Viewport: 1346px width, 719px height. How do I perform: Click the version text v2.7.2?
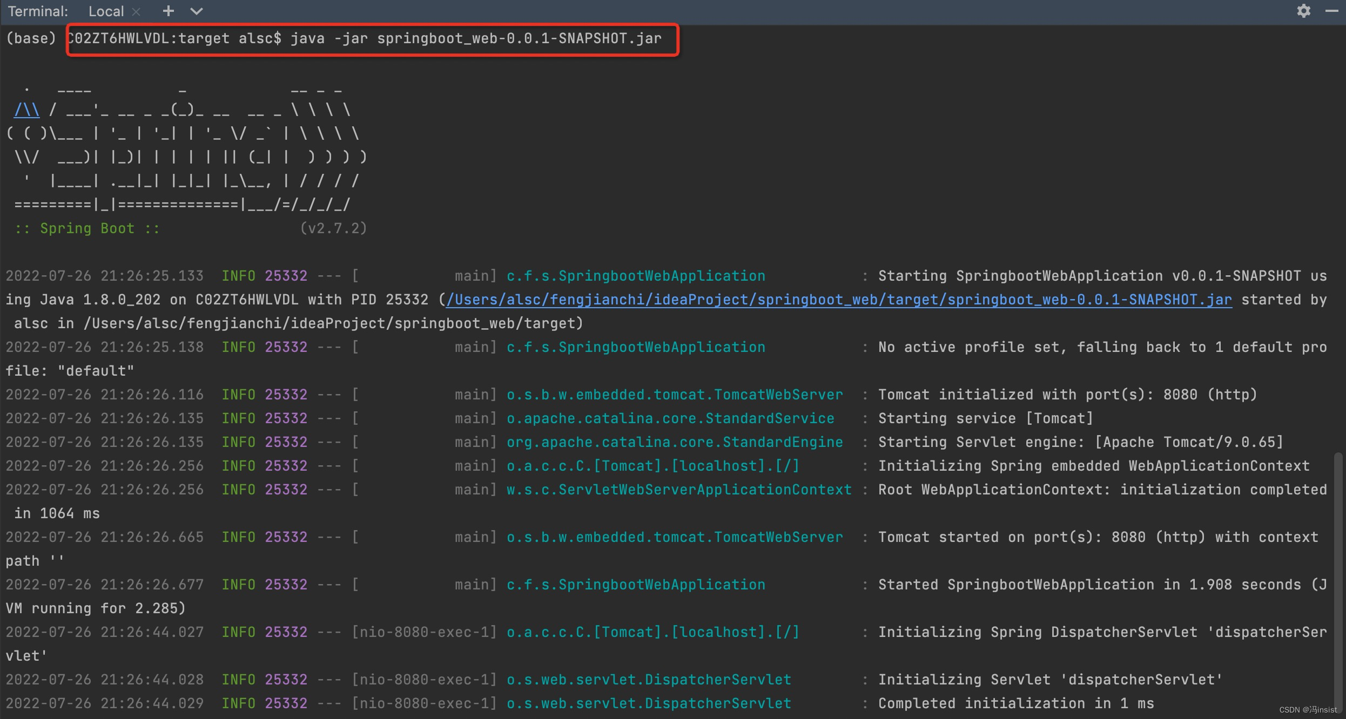point(333,228)
